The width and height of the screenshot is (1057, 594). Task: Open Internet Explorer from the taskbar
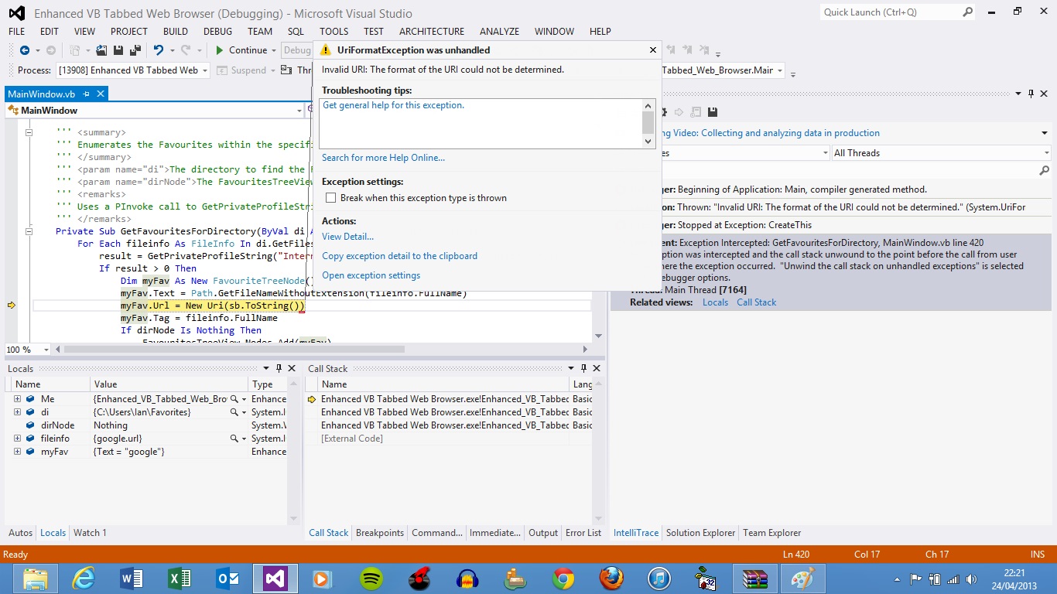tap(84, 579)
